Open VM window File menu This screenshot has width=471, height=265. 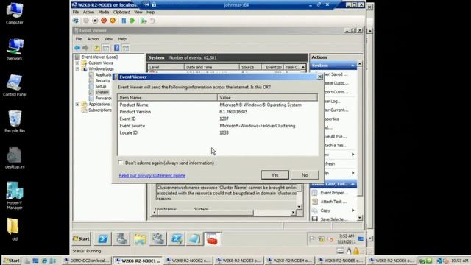[76, 12]
